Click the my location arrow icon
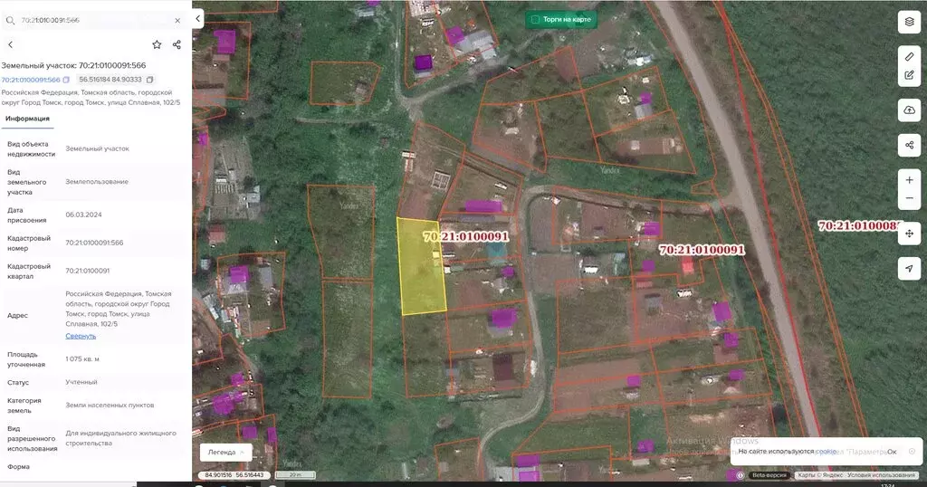Viewport: 927px width, 487px height. (909, 269)
